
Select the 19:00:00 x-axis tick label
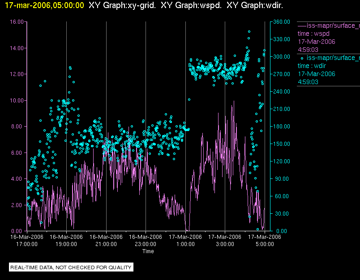pyautogui.click(x=66, y=244)
